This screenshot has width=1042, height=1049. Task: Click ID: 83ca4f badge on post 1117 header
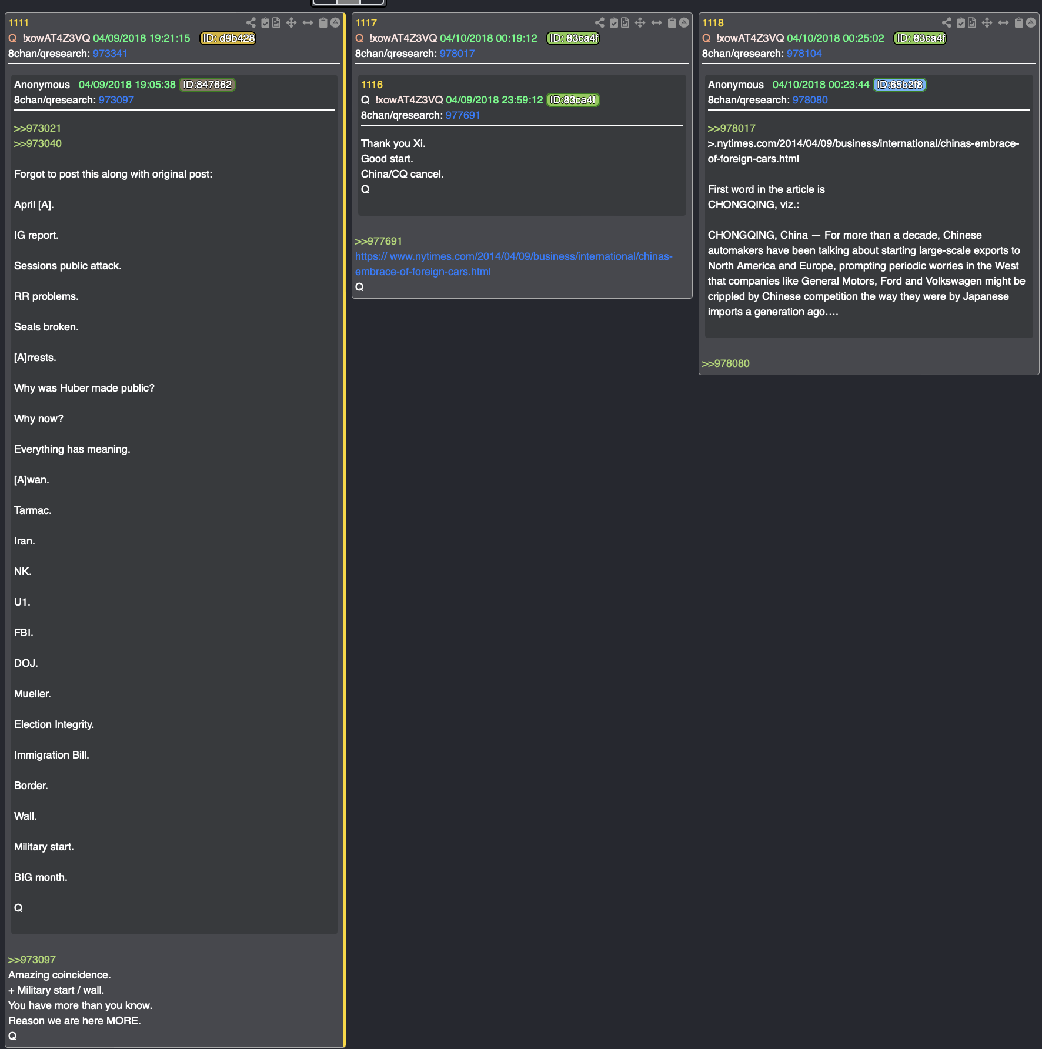point(573,38)
